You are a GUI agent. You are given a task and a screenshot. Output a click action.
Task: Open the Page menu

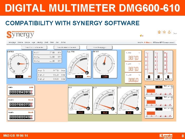[x=33, y=42]
